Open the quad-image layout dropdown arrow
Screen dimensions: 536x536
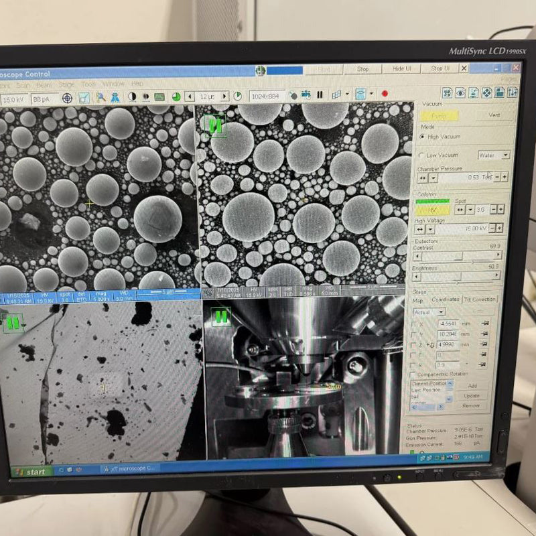pyautogui.click(x=348, y=94)
